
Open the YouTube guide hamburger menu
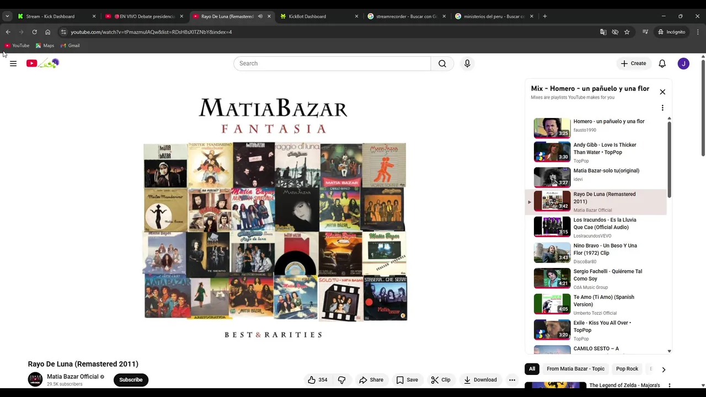pyautogui.click(x=13, y=63)
